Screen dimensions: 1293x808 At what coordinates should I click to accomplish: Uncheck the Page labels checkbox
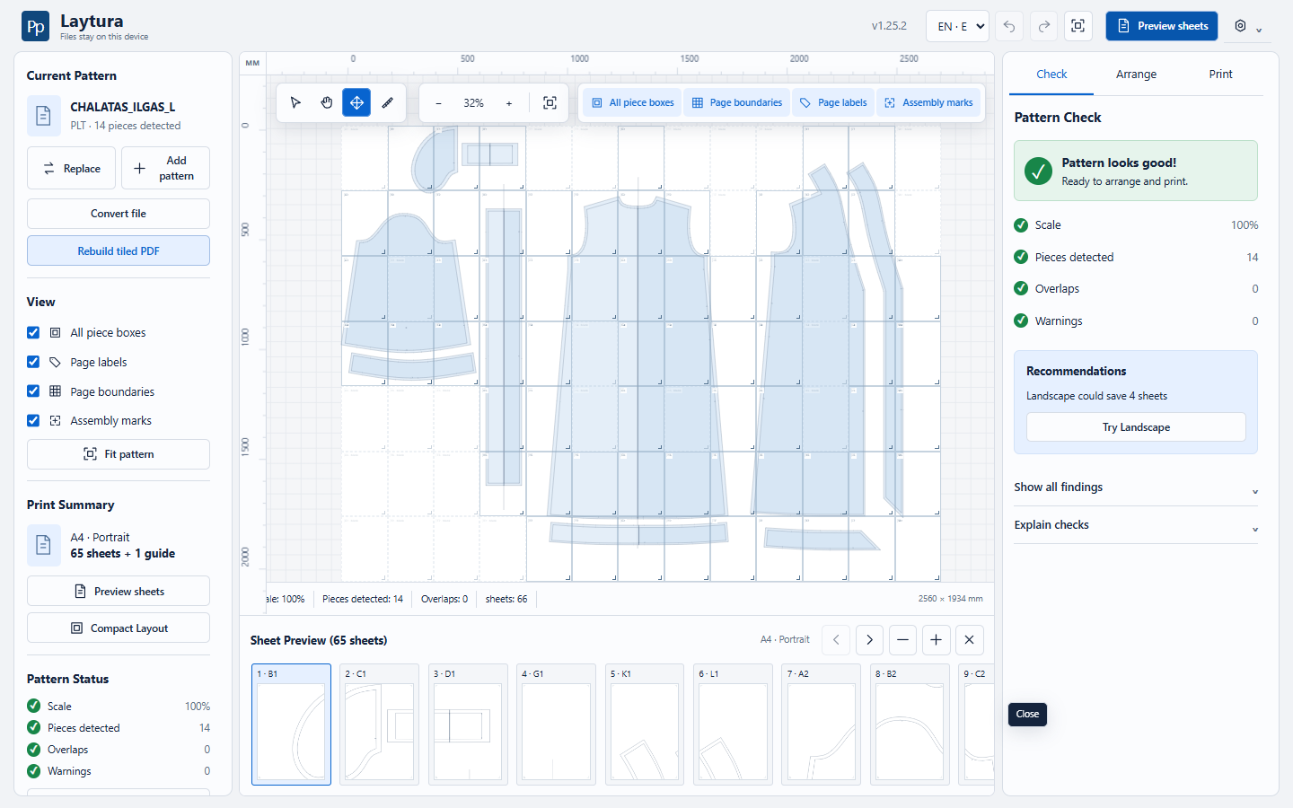[x=33, y=362]
